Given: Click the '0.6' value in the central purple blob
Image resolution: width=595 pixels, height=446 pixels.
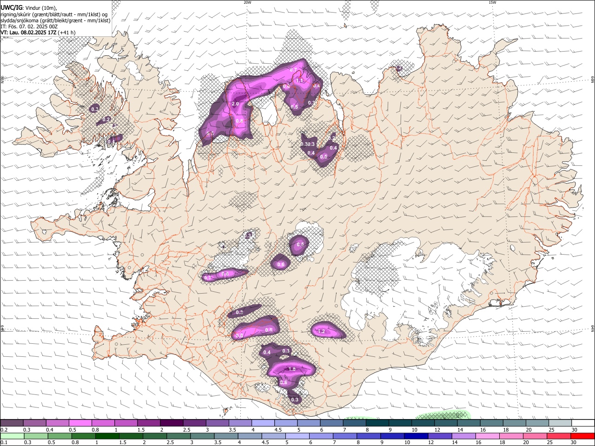Looking at the screenshot, I should pyautogui.click(x=281, y=265).
